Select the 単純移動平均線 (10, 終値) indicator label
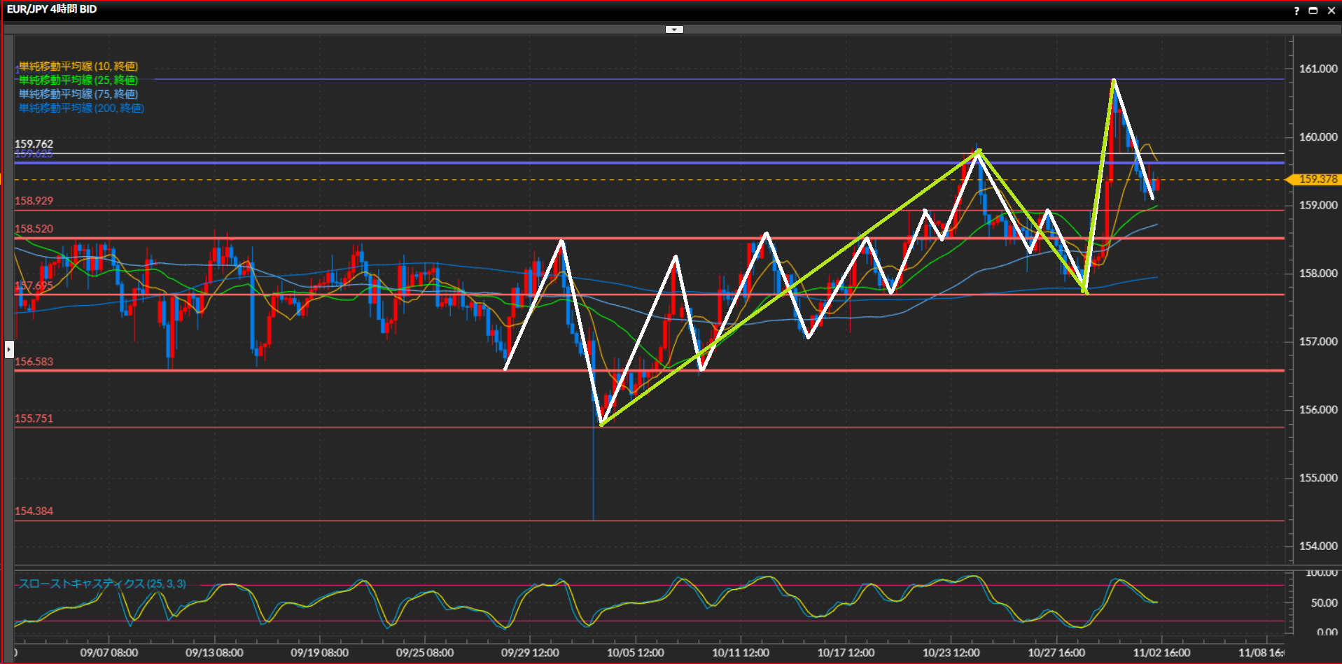This screenshot has width=1342, height=664. pyautogui.click(x=78, y=66)
